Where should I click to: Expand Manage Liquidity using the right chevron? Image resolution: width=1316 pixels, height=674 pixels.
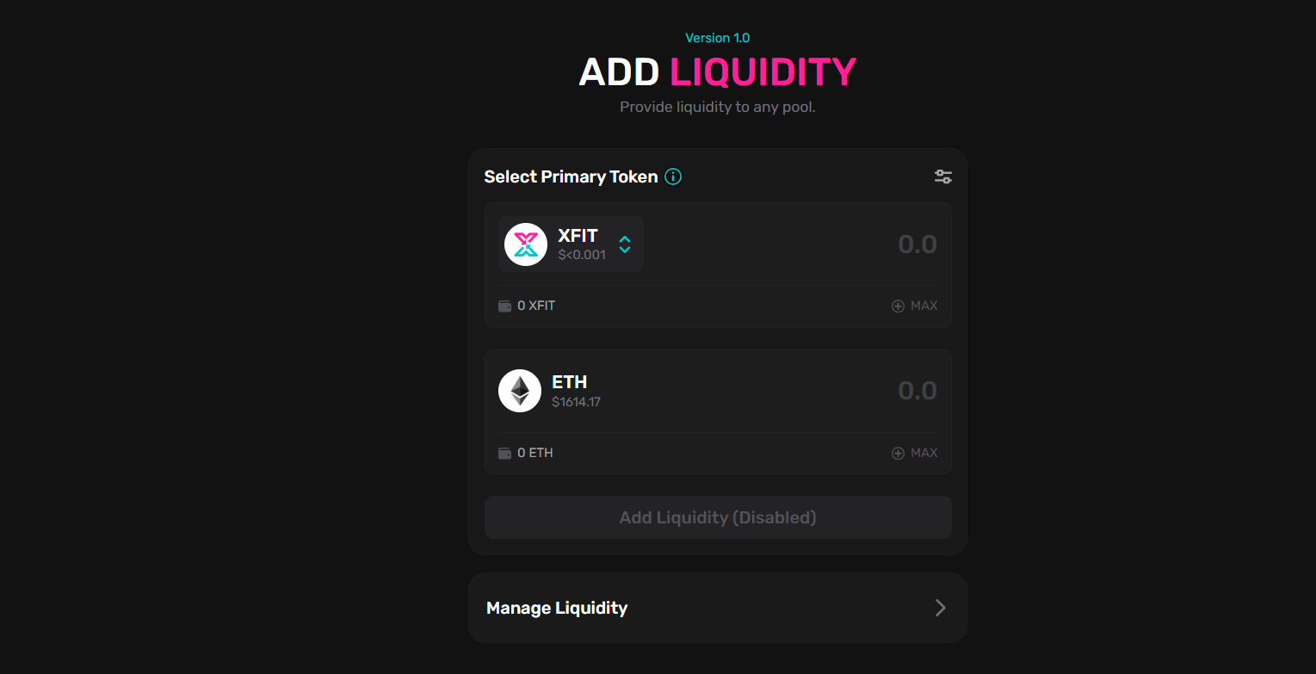point(941,608)
